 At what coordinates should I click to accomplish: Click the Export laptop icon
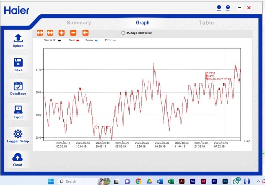[18, 110]
